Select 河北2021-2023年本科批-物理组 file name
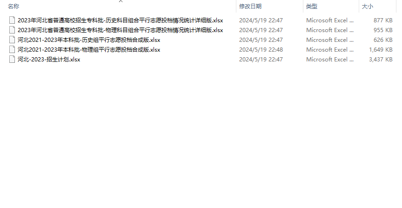This screenshot has height=208, width=402. tap(89, 50)
